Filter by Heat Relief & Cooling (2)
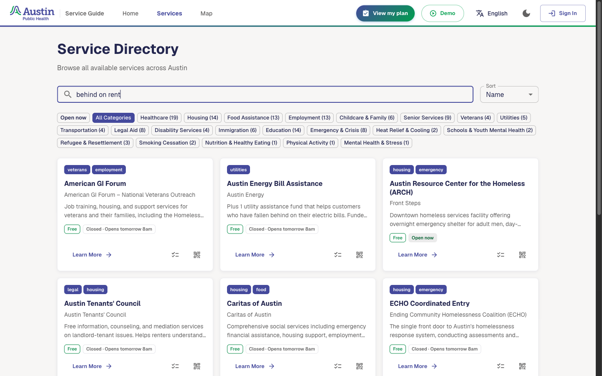The image size is (602, 376). pos(407,130)
